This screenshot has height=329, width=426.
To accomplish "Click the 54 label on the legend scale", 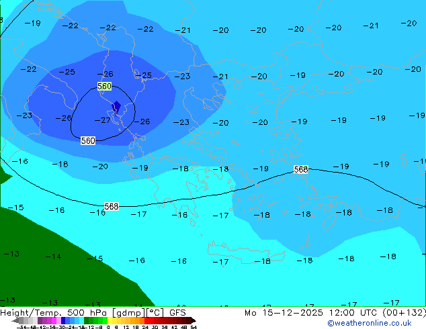I will (x=194, y=328).
